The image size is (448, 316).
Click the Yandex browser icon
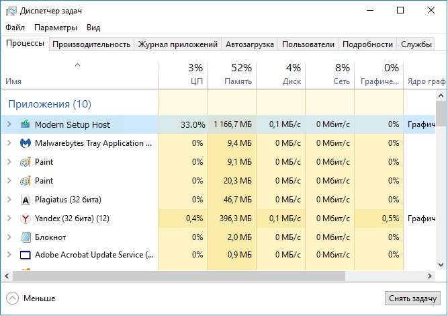tap(26, 219)
